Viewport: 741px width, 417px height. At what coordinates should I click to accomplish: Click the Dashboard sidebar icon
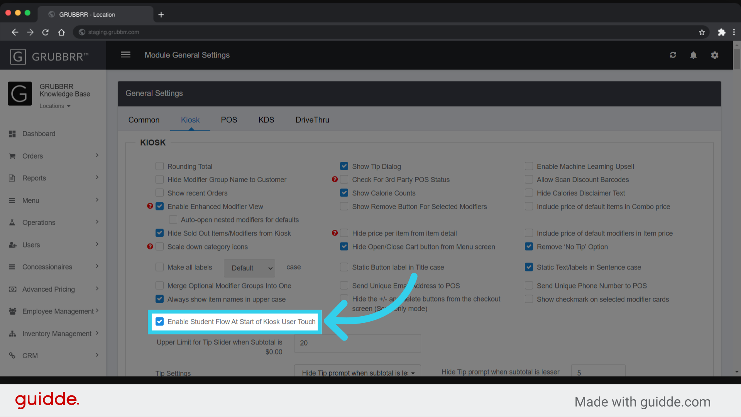tap(12, 134)
